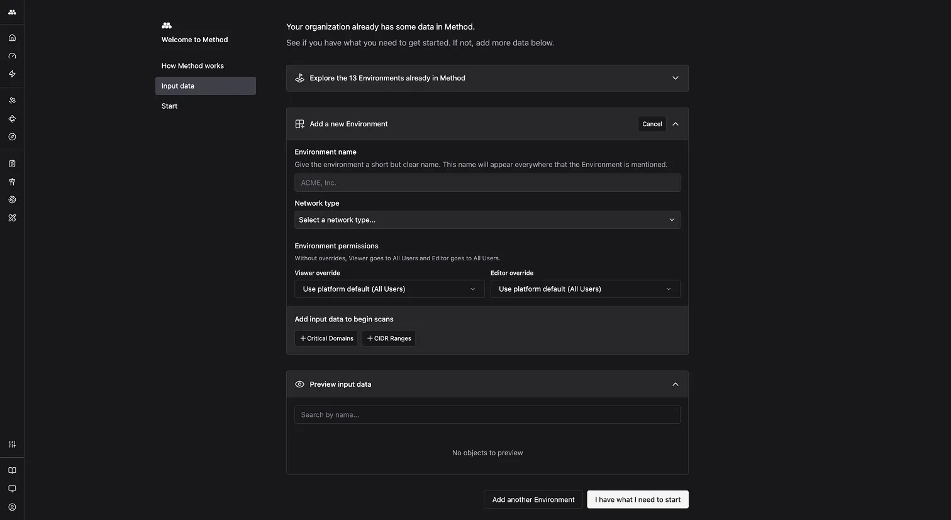Click I have what I need to start

[x=638, y=500]
